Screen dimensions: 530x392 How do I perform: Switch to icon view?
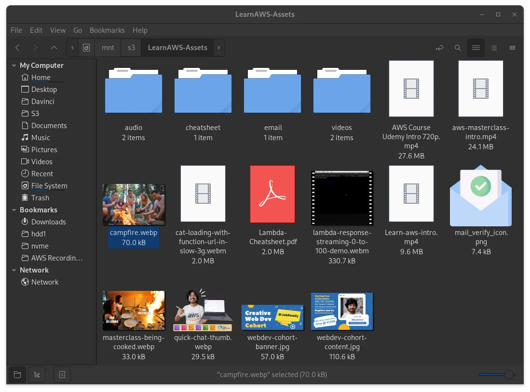tap(476, 48)
